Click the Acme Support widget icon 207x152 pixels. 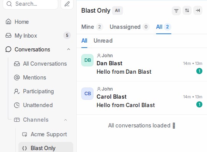point(25,134)
